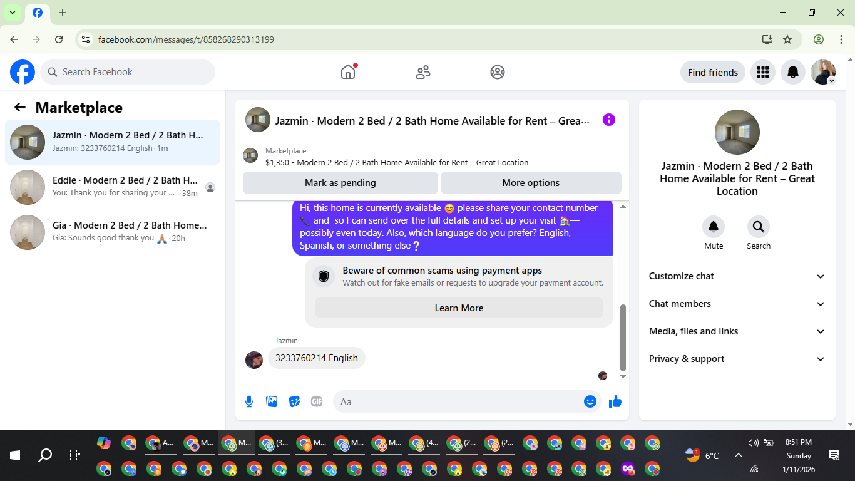855x481 pixels.
Task: Mute this conversation with bell icon
Action: [714, 226]
